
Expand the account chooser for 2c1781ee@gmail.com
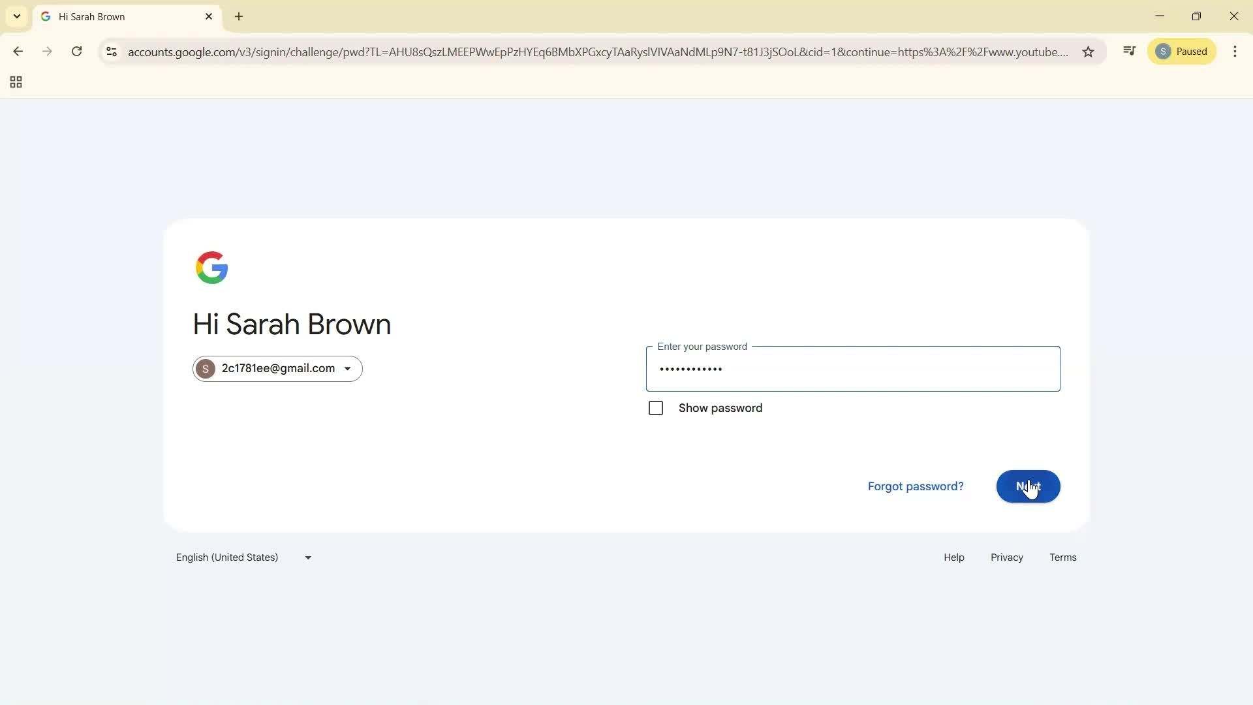(348, 368)
